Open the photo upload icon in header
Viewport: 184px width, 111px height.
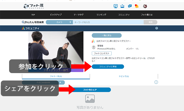[122, 6]
